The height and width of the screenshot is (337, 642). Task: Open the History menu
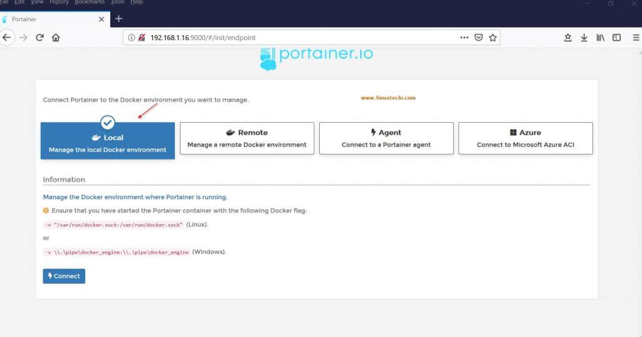tap(59, 3)
